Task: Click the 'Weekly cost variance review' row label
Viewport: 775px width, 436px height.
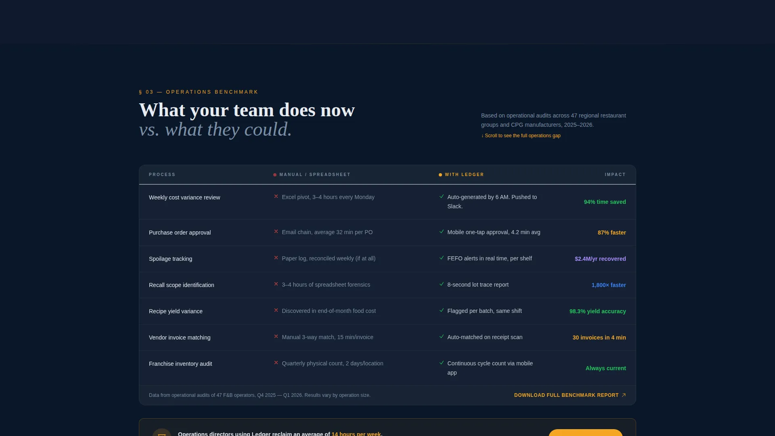Action: pos(184,197)
